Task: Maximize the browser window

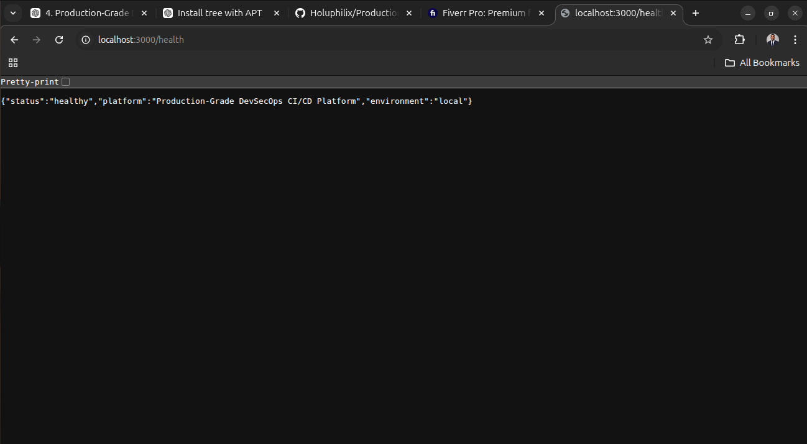Action: coord(771,13)
